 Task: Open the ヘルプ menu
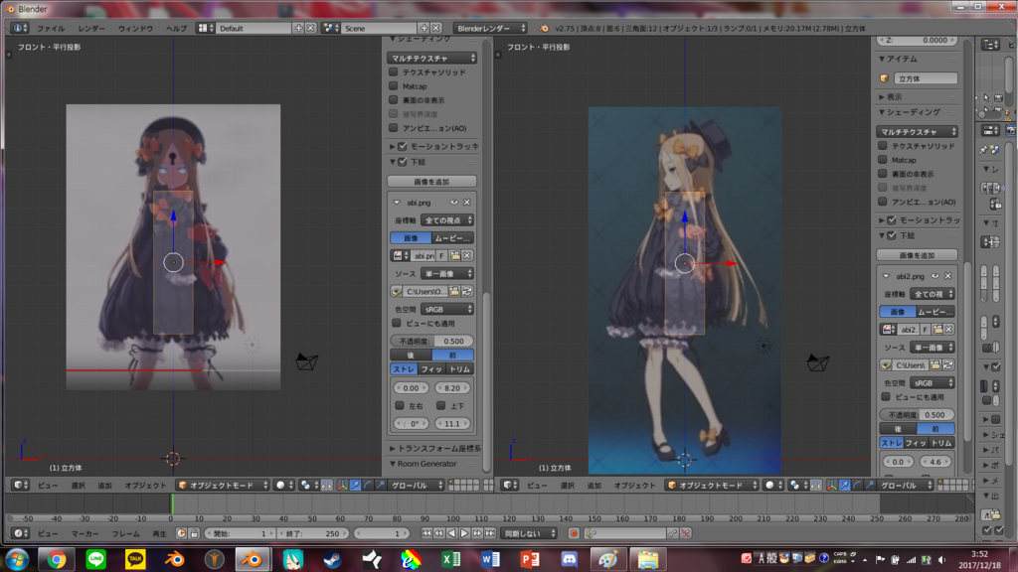pyautogui.click(x=177, y=29)
